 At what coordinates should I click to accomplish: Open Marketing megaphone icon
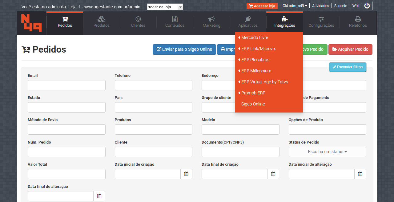pos(211,19)
